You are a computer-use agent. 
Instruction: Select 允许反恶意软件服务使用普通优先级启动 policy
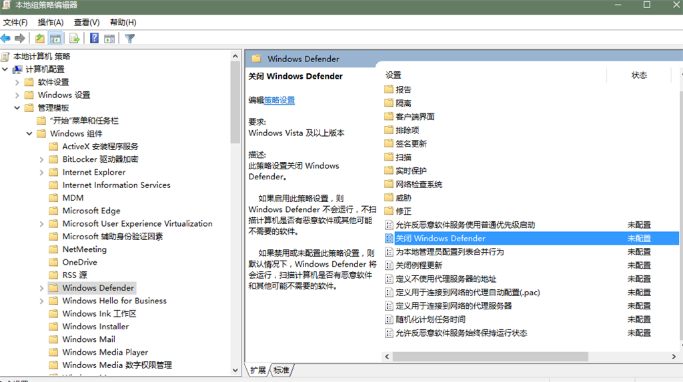point(465,225)
